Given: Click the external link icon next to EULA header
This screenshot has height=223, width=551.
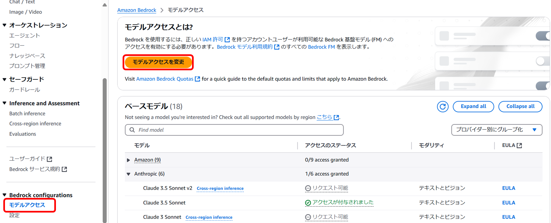Looking at the screenshot, I should tap(519, 146).
